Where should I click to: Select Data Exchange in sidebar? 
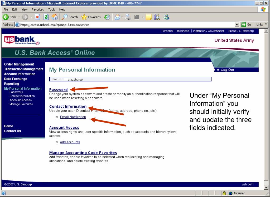(16, 79)
